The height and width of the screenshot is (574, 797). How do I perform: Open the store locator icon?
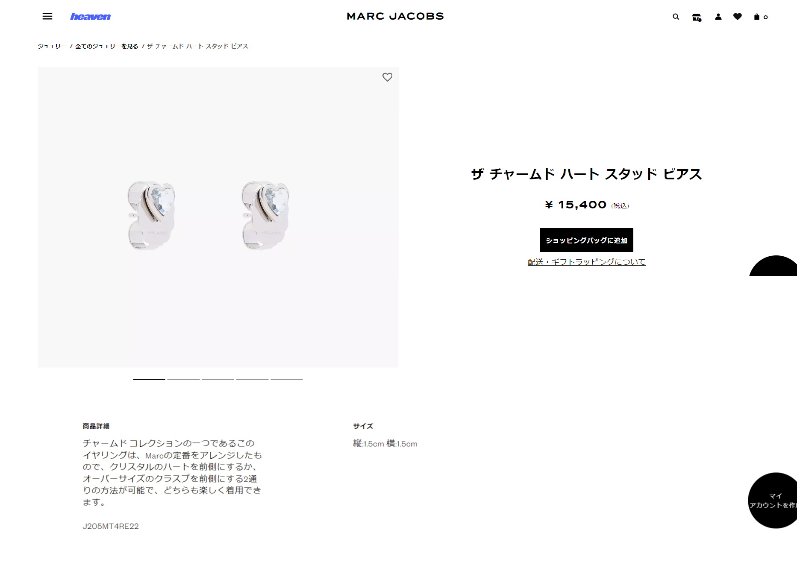point(697,17)
